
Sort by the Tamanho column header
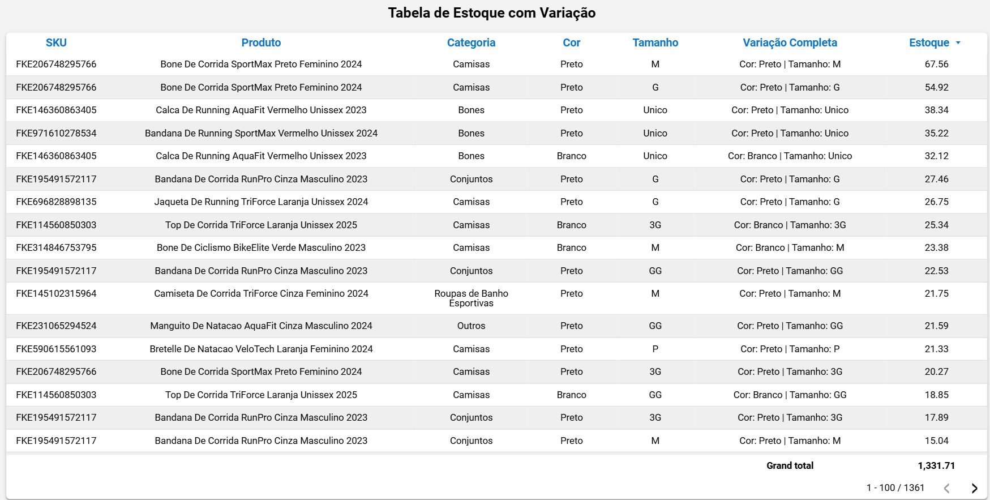pyautogui.click(x=655, y=42)
